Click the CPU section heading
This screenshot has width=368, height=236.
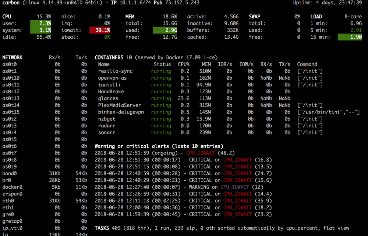pos(7,17)
